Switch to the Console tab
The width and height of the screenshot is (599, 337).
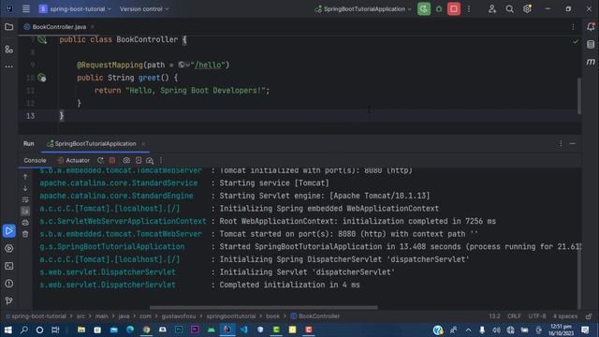coord(35,160)
